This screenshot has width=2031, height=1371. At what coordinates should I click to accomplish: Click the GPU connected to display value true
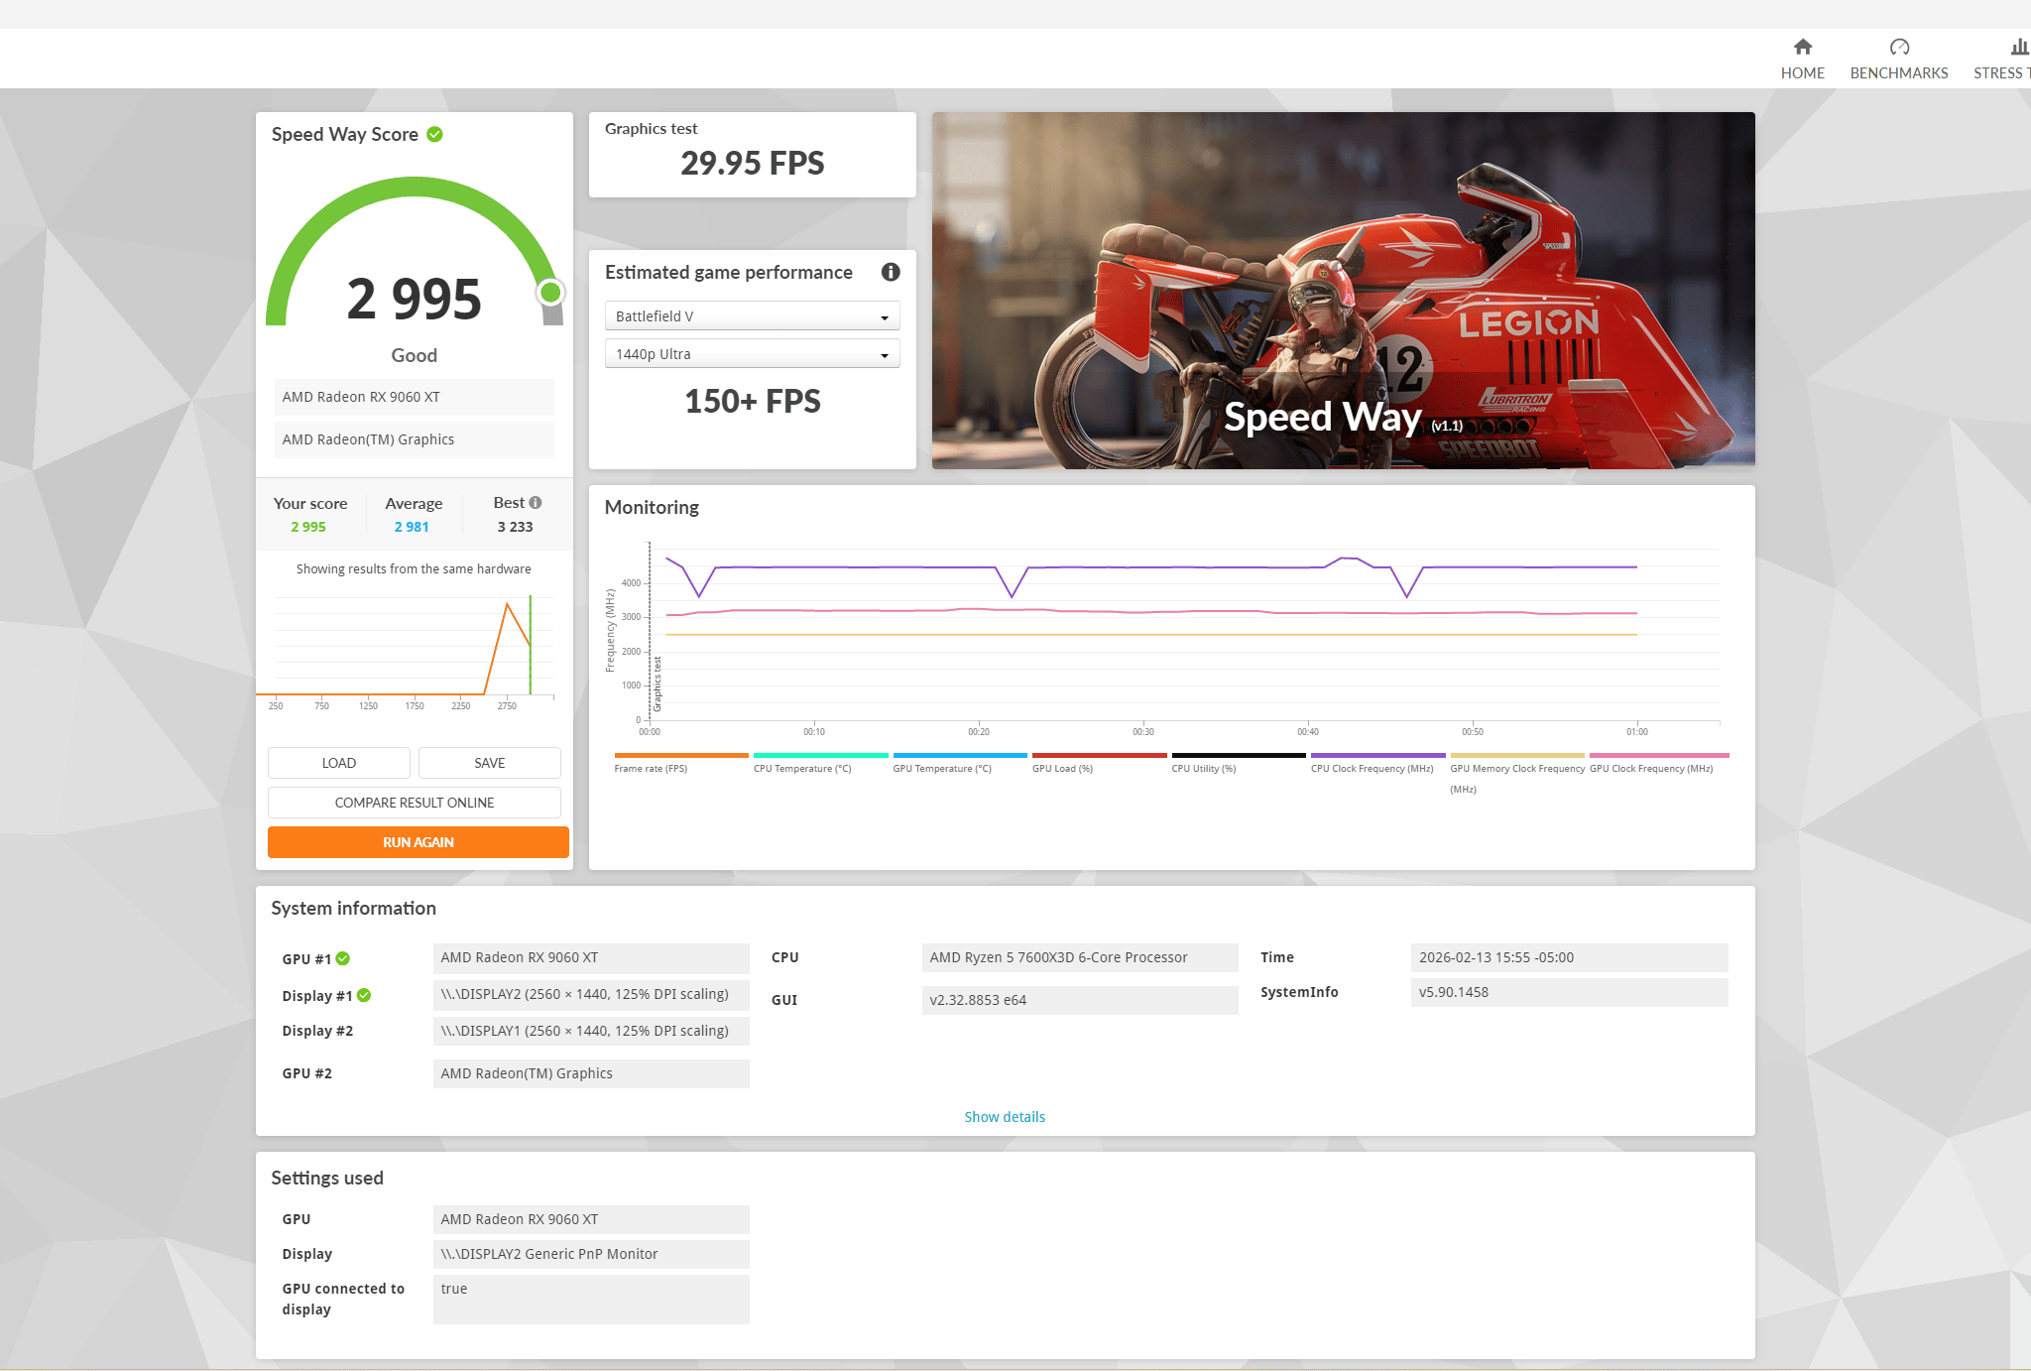click(x=591, y=1299)
